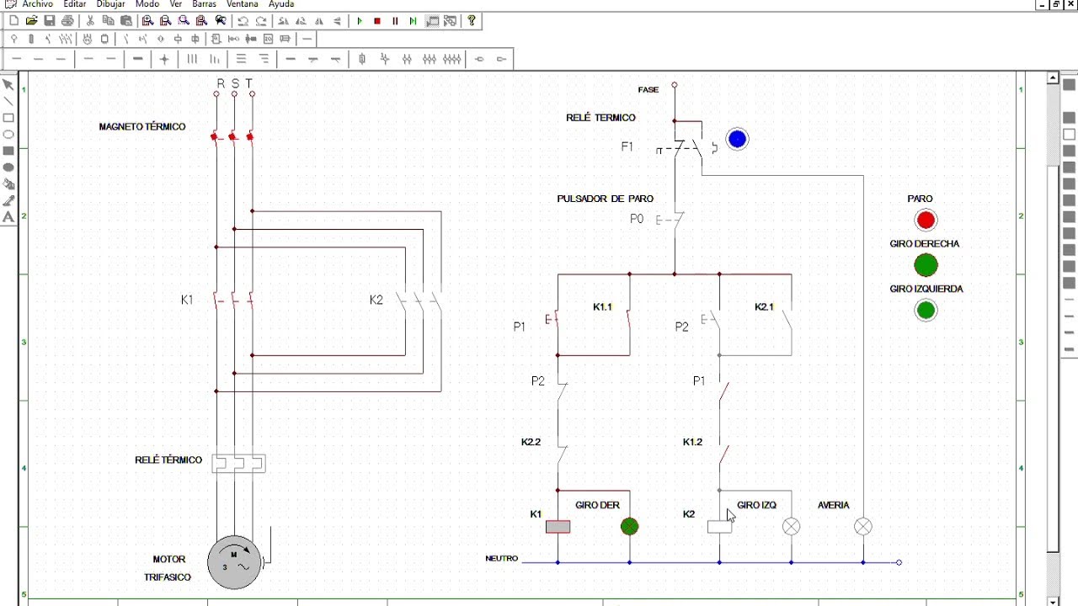
Task: Click the Print icon in toolbar
Action: [67, 21]
